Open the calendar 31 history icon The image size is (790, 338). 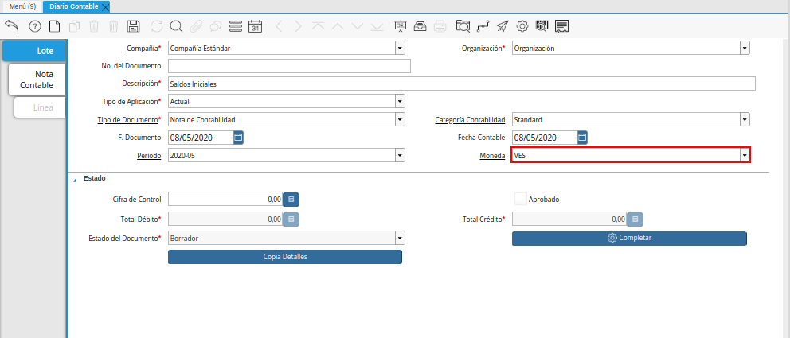coord(256,26)
